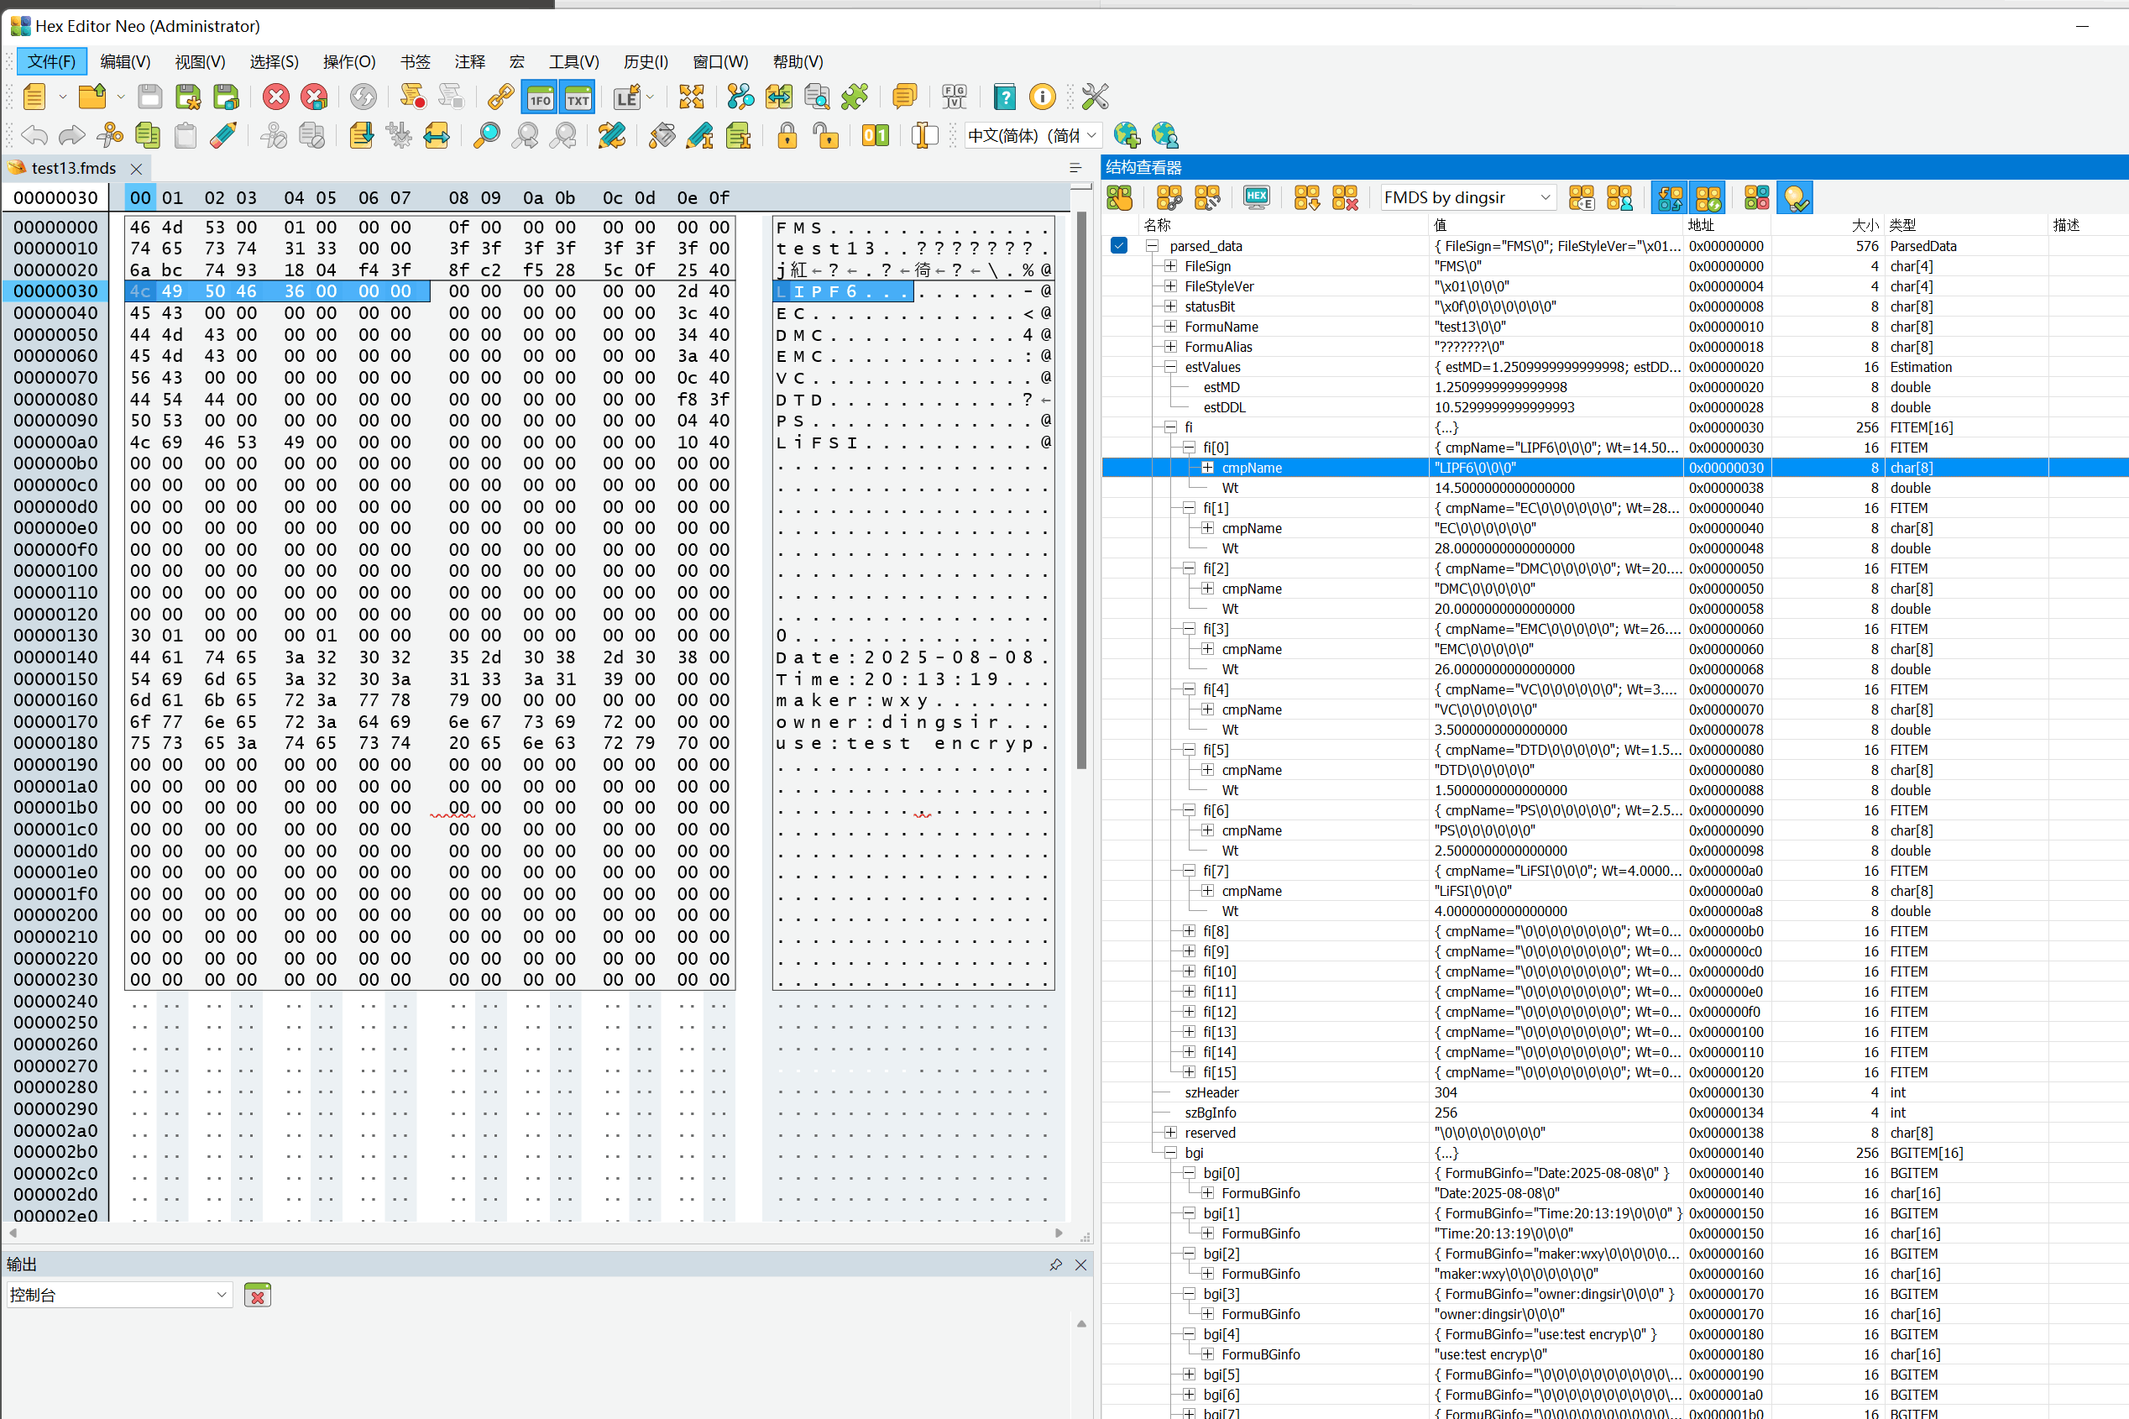This screenshot has height=1419, width=2129.
Task: Expand the fi[8] tree node
Action: (x=1189, y=931)
